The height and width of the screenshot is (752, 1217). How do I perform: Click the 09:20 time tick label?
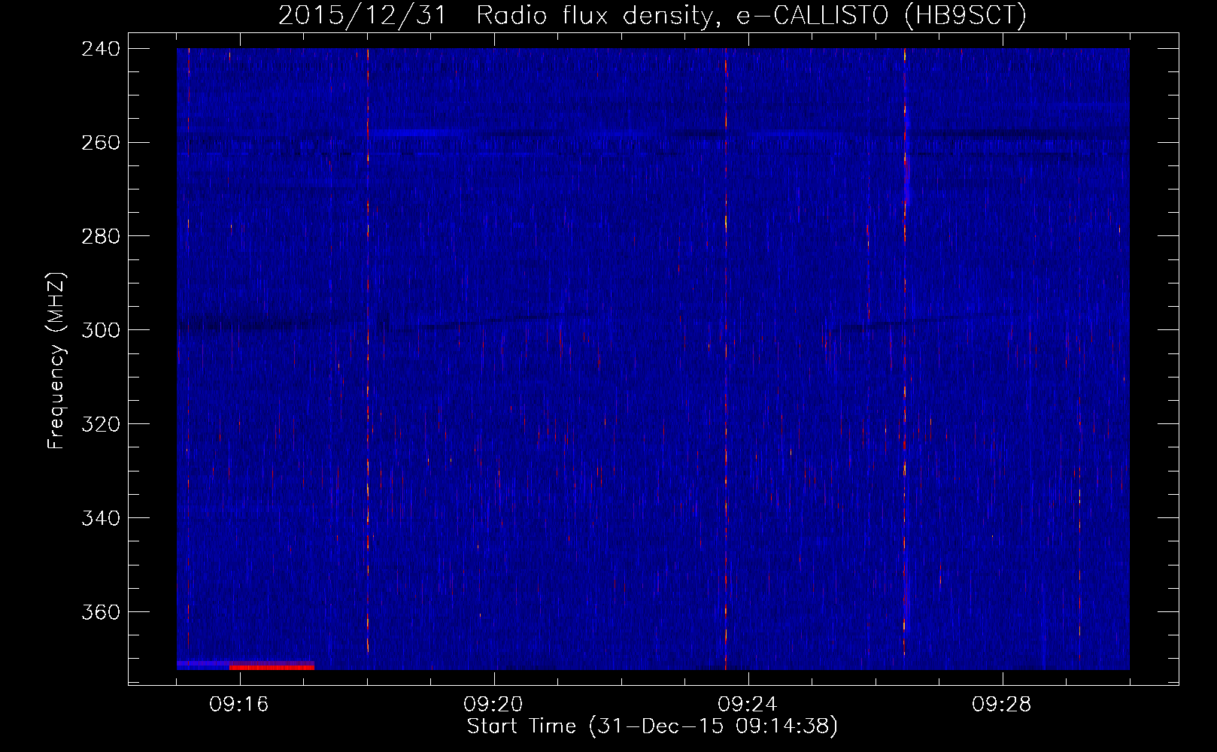coord(493,705)
